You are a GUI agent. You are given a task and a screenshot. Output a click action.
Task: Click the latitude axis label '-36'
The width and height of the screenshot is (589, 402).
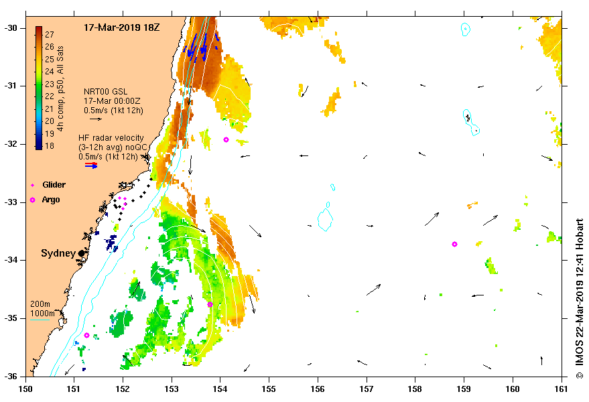[x=11, y=376]
